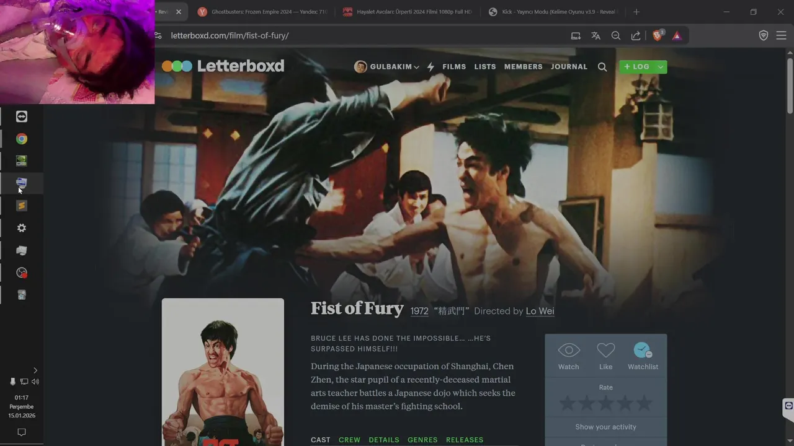Viewport: 794px width, 446px height.
Task: Click the share page icon
Action: tap(636, 35)
